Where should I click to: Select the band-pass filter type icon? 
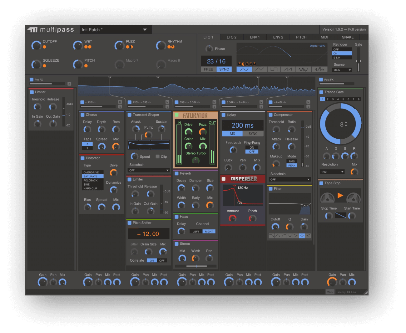click(278, 236)
